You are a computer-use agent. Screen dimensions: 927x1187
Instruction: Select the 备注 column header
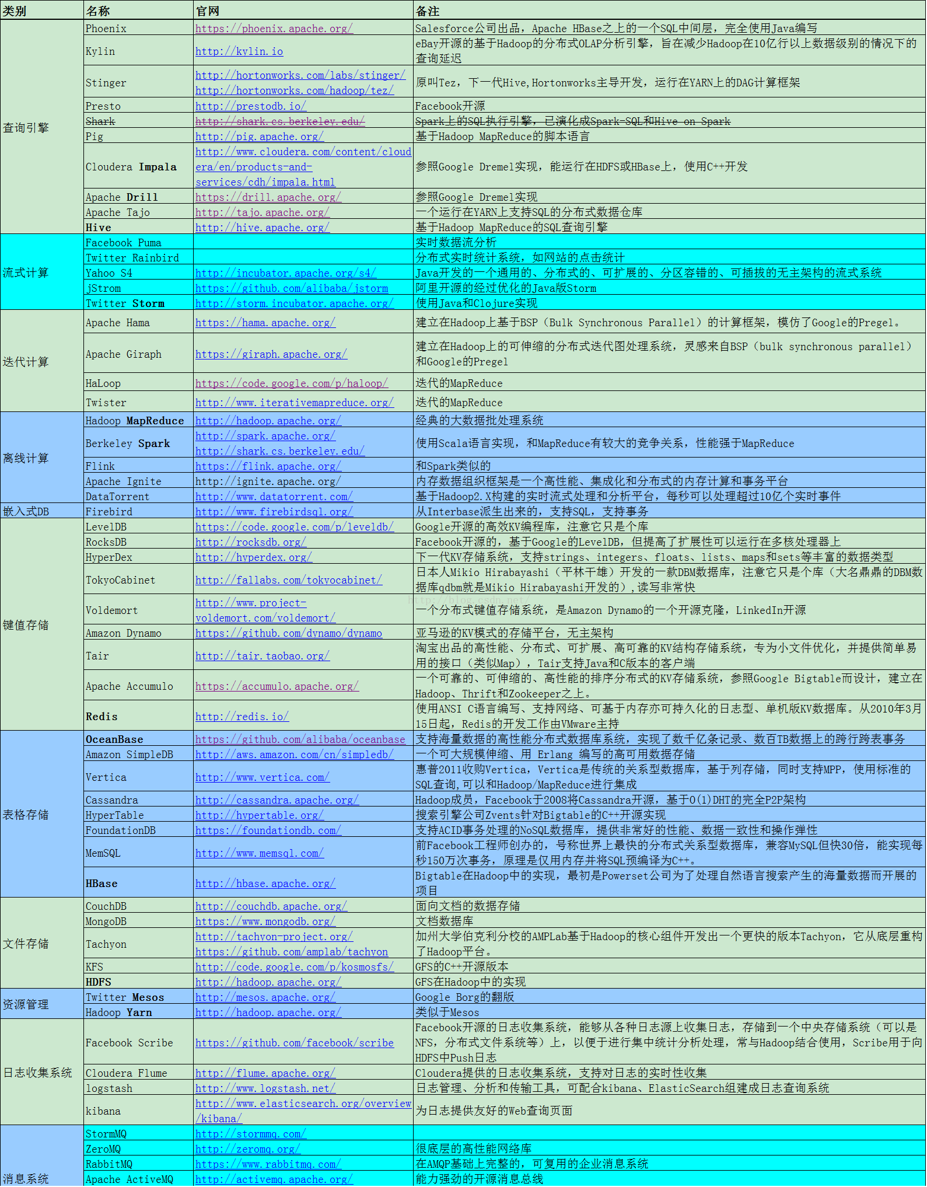point(669,11)
